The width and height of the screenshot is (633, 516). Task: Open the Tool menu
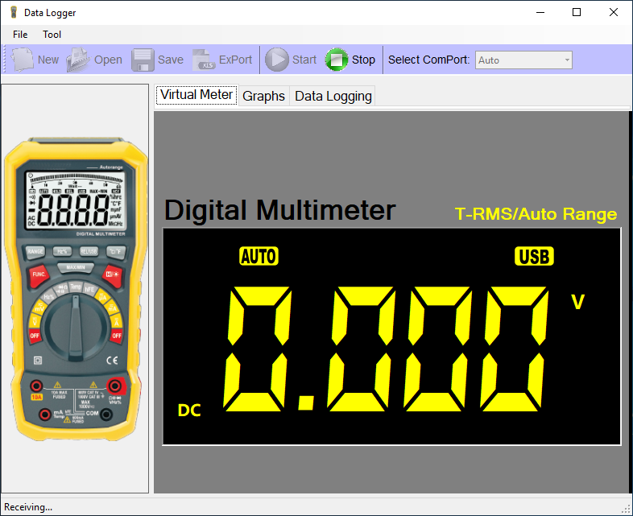pyautogui.click(x=52, y=35)
